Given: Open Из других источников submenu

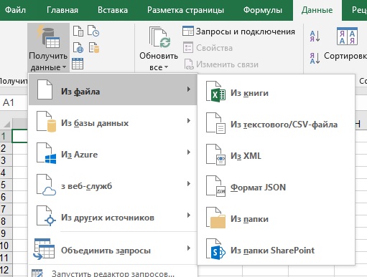Looking at the screenshot, I should (113, 218).
